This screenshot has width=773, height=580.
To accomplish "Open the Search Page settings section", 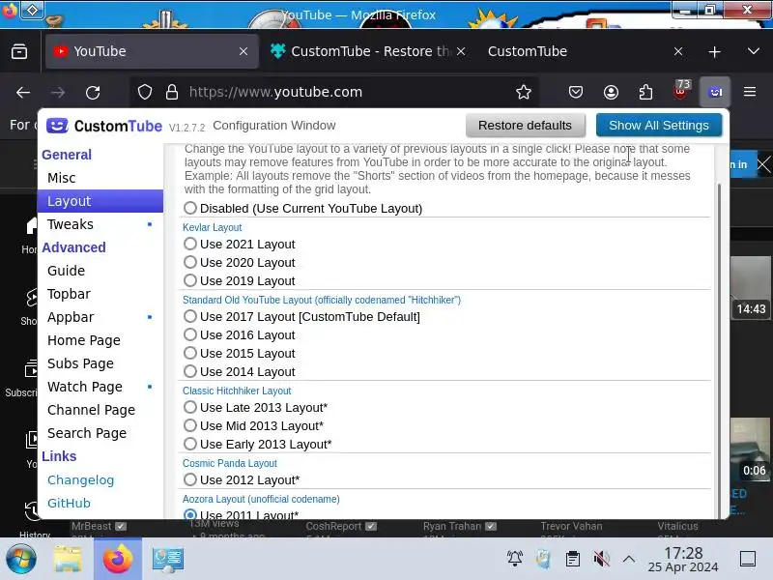I will tap(100, 432).
